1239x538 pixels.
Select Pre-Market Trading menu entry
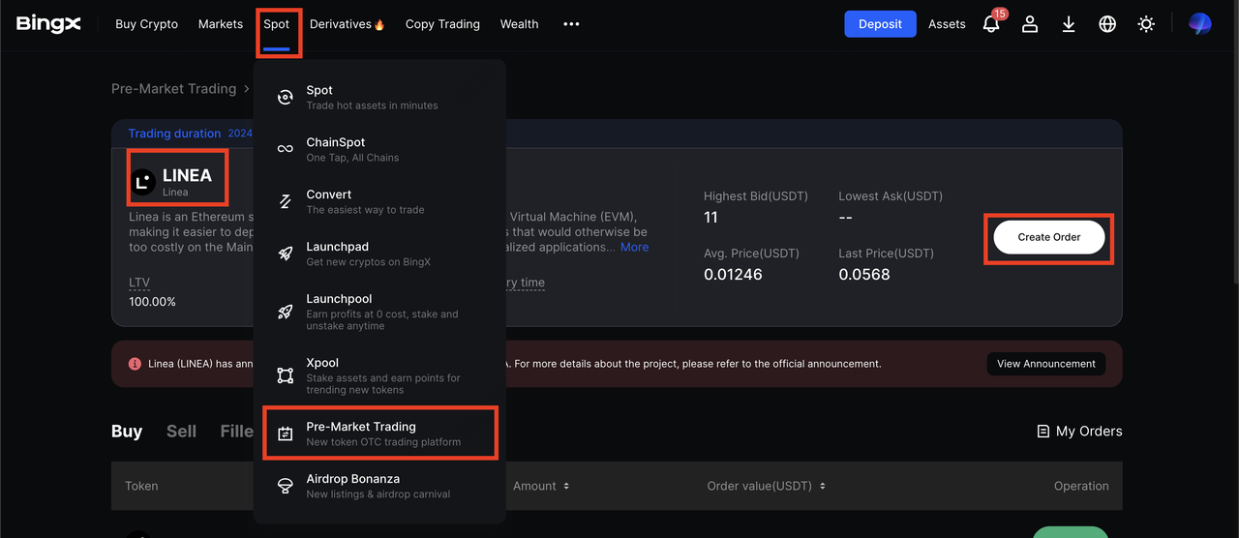(x=379, y=433)
